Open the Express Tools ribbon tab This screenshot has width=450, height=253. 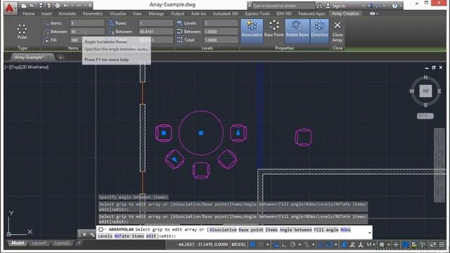[257, 13]
